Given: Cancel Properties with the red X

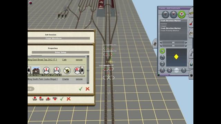Looking at the screenshot, I should 87,89.
